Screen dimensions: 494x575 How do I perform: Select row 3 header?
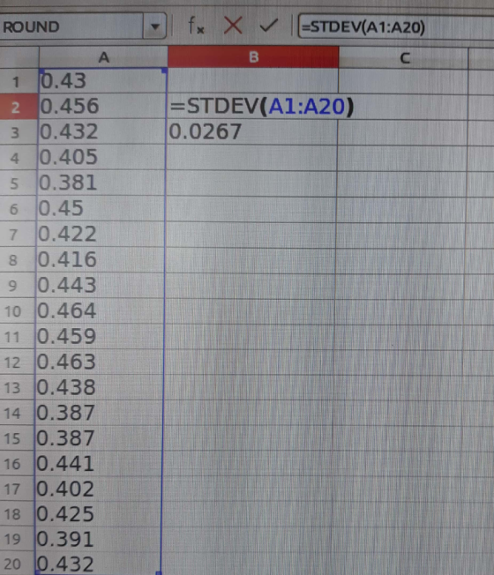(18, 132)
